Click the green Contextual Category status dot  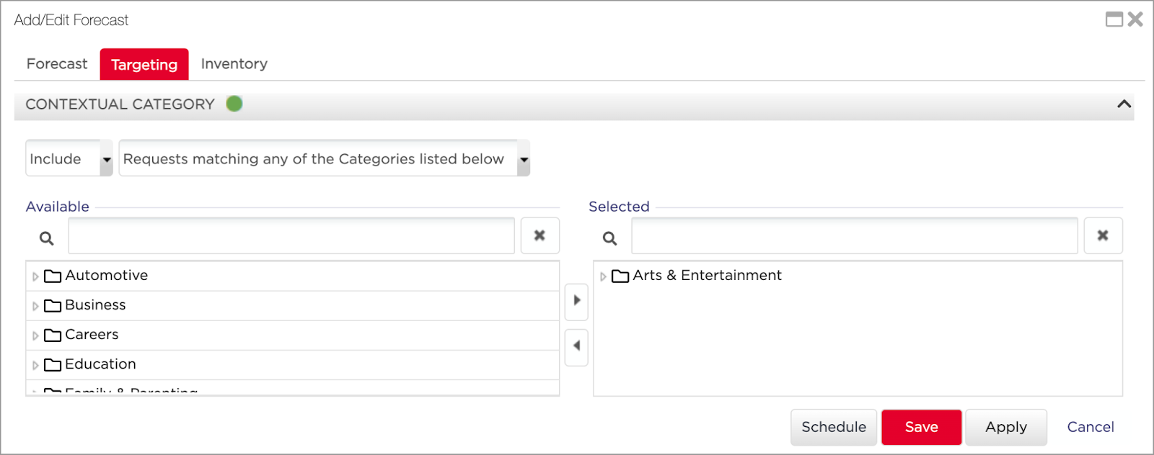tap(234, 104)
